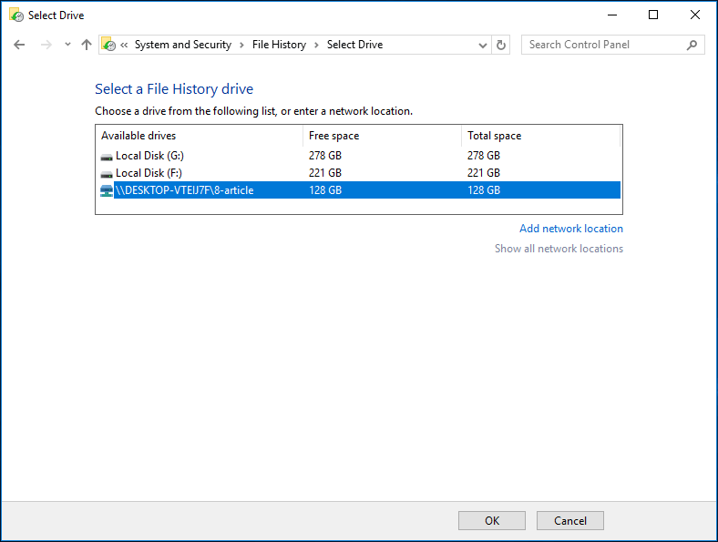
Task: Sort by Free space column header
Action: click(382, 136)
